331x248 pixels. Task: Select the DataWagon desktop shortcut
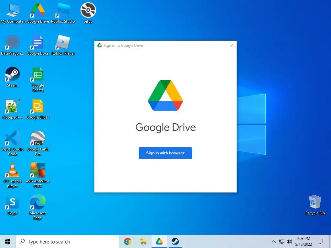13,45
